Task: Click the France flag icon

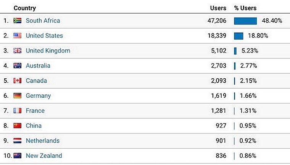Action: [18, 111]
